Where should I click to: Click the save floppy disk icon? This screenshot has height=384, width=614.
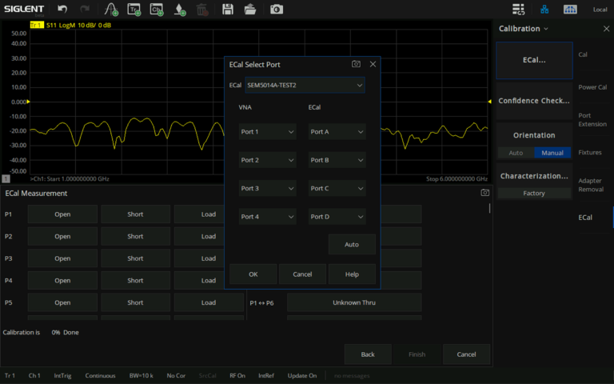[x=228, y=10]
